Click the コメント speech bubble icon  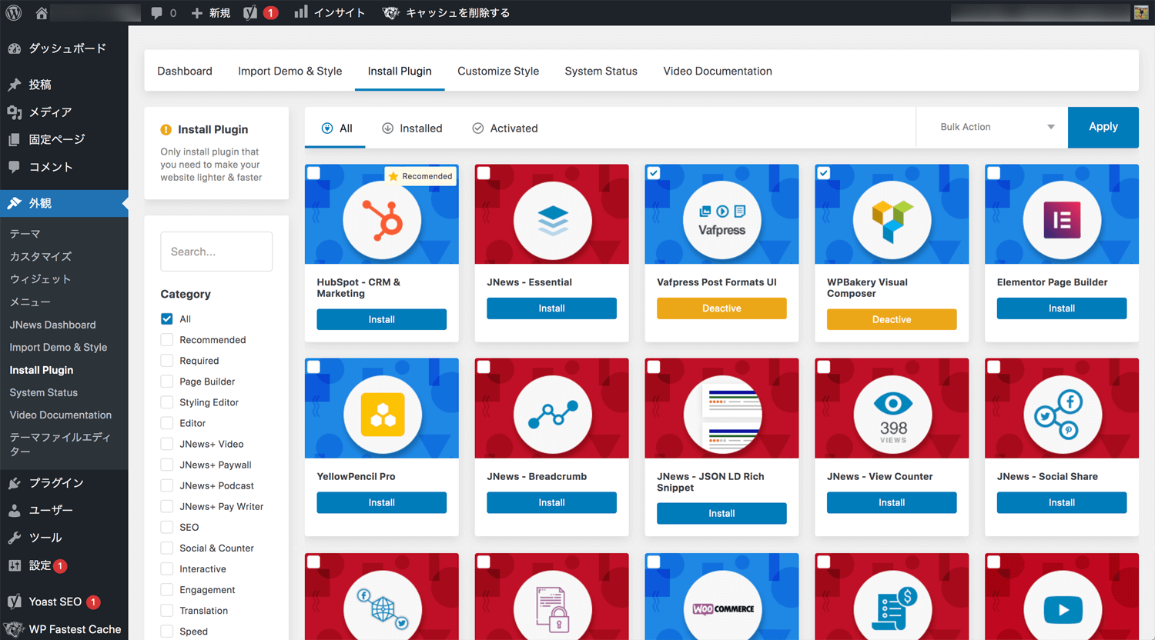tap(15, 167)
